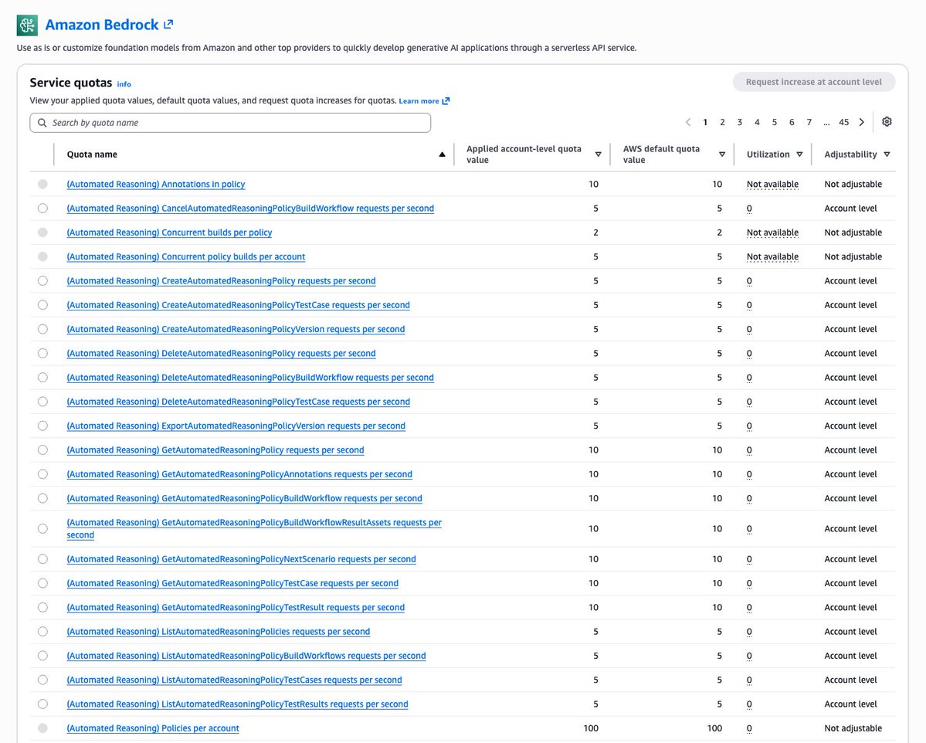Open Concurrent builds per policy link
The image size is (926, 743).
coord(169,232)
